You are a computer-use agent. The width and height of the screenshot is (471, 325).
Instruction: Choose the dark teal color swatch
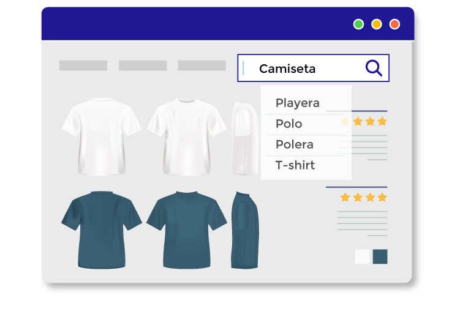(x=380, y=256)
